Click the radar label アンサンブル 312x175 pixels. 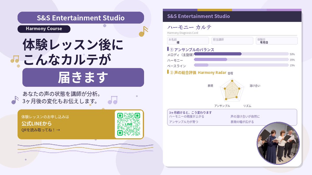[x=222, y=106]
